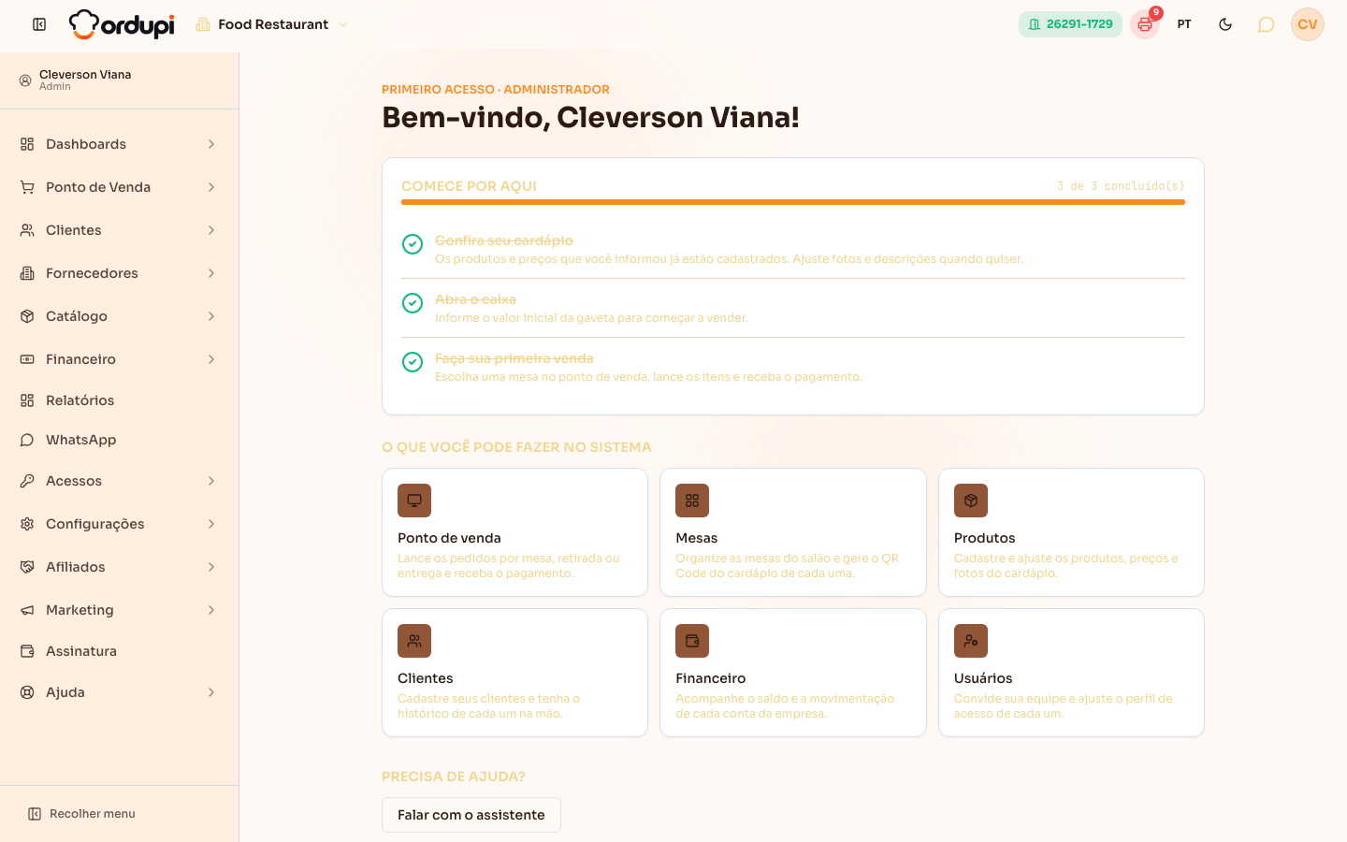Viewport: 1347px width, 842px height.
Task: Click the Mesas card grid icon
Action: pos(692,501)
